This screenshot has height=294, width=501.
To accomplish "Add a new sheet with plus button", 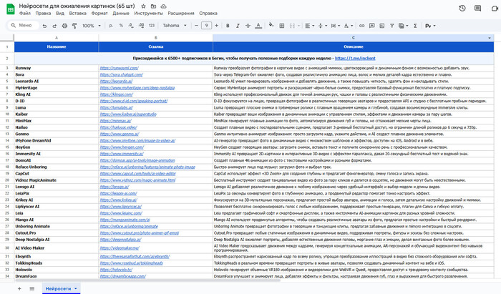I will click(x=19, y=288).
